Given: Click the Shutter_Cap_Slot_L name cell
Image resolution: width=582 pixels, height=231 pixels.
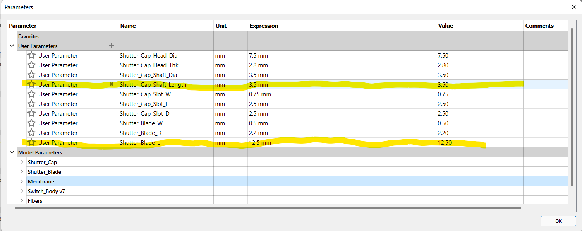Looking at the screenshot, I should 166,104.
